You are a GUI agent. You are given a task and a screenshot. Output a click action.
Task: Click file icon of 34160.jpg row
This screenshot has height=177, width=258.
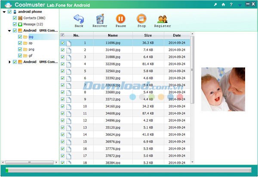[x=69, y=107]
